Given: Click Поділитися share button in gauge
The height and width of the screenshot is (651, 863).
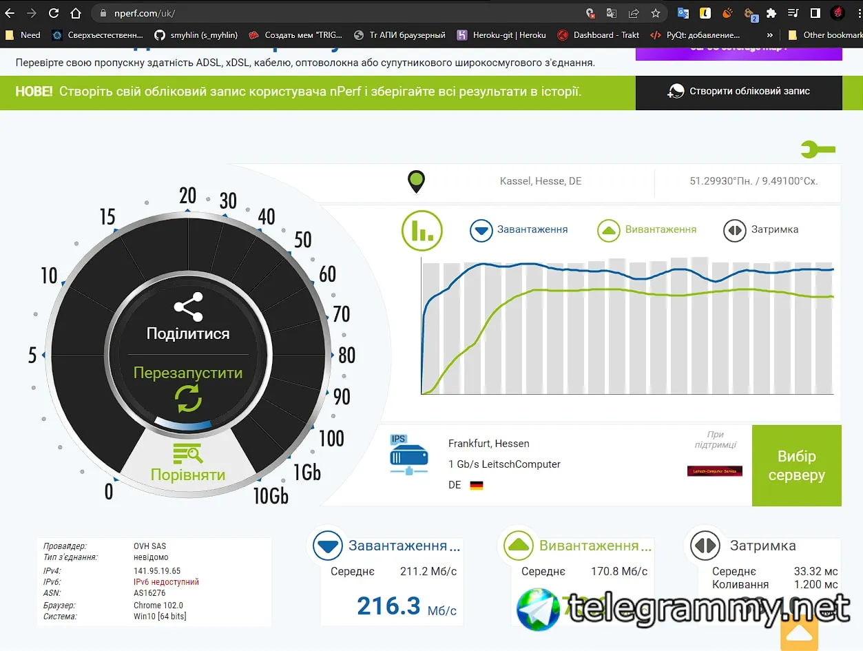Looking at the screenshot, I should pyautogui.click(x=188, y=318).
